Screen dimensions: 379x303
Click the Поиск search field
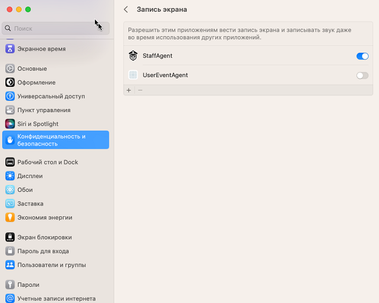(57, 28)
